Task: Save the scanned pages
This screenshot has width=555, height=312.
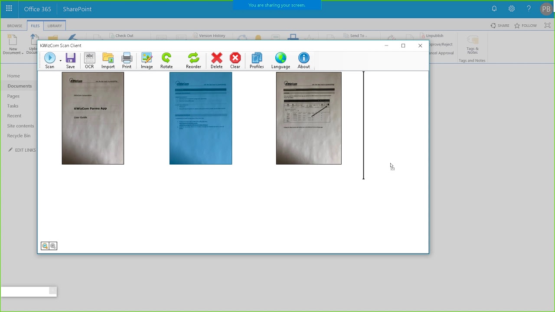Action: 70,61
